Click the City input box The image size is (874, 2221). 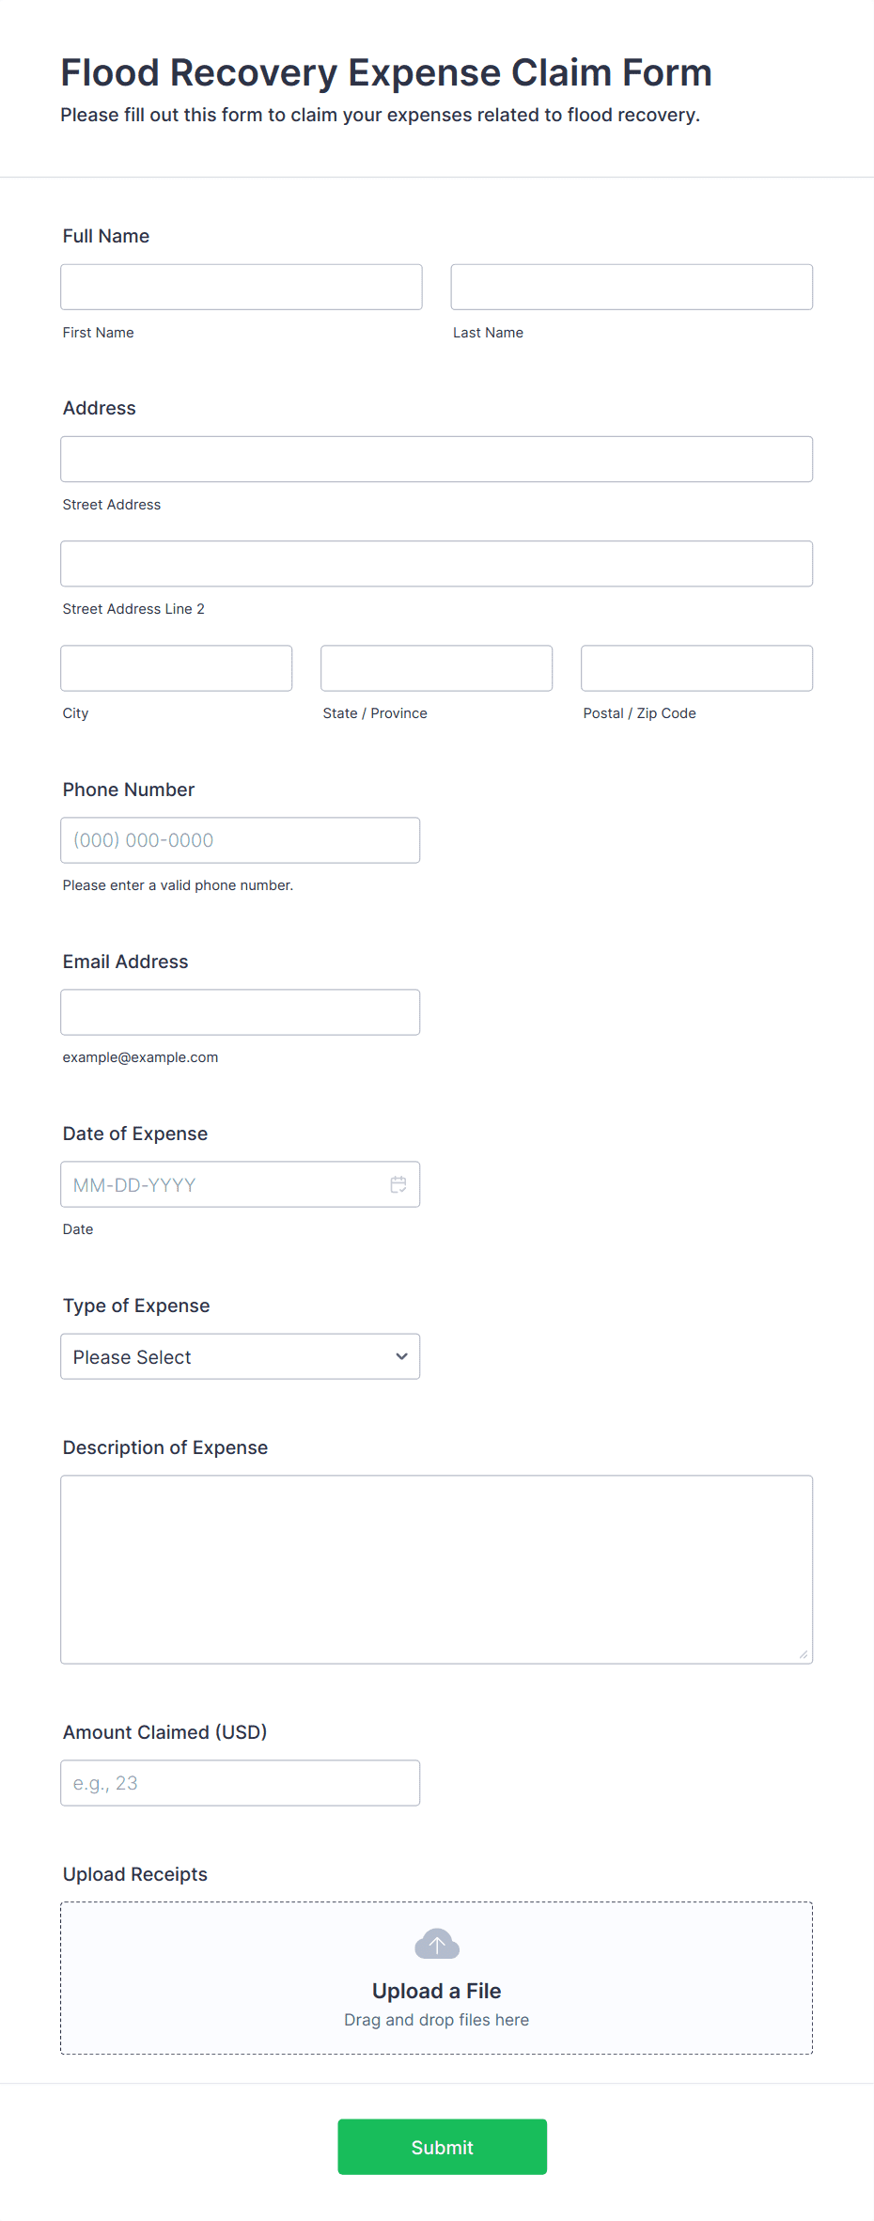(x=177, y=668)
